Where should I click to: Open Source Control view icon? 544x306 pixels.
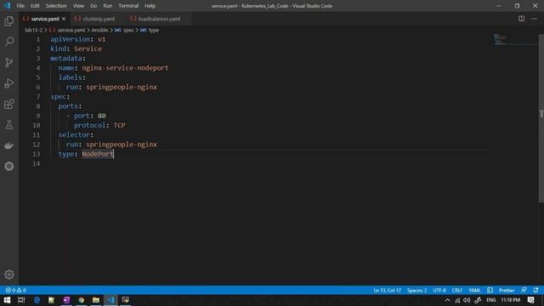[9, 62]
